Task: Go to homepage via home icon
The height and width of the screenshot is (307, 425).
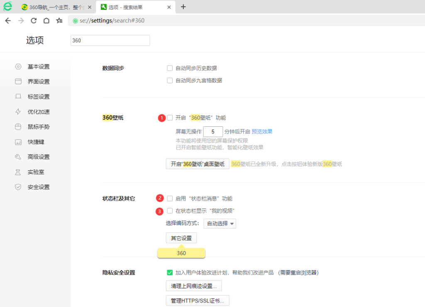Action: [46, 21]
